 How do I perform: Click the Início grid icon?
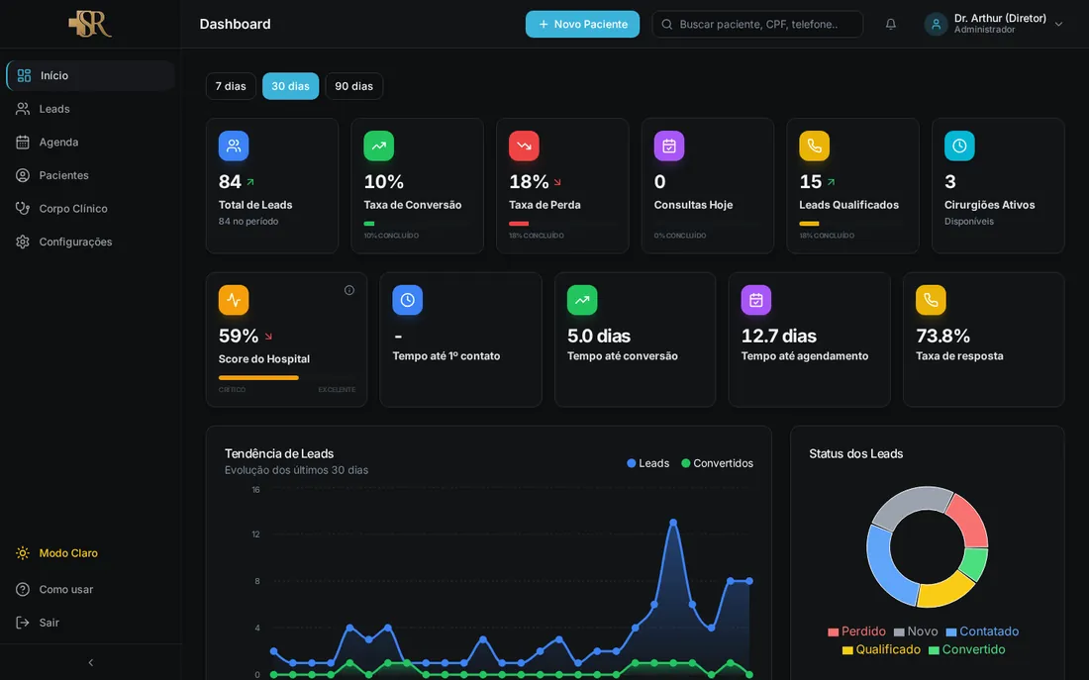(24, 75)
